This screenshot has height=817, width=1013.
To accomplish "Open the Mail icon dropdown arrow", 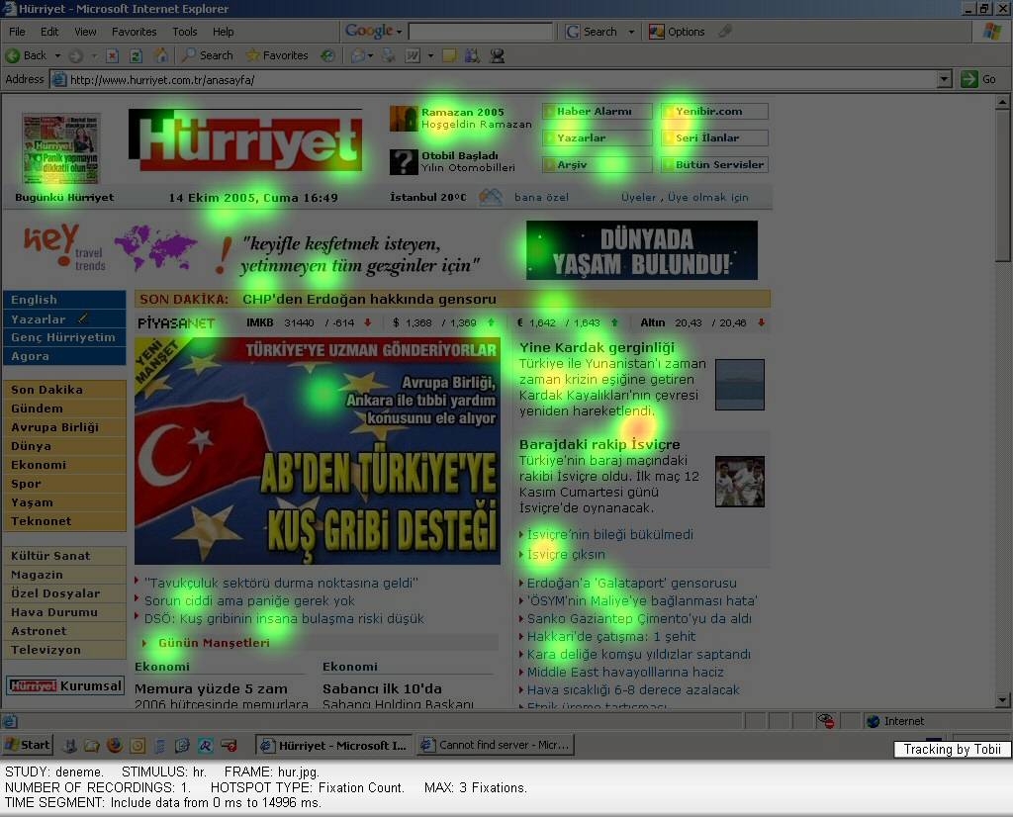I will click(370, 55).
